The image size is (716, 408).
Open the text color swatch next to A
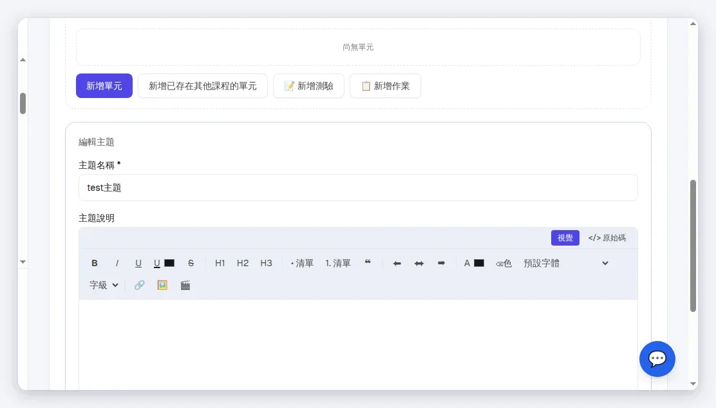pos(479,263)
